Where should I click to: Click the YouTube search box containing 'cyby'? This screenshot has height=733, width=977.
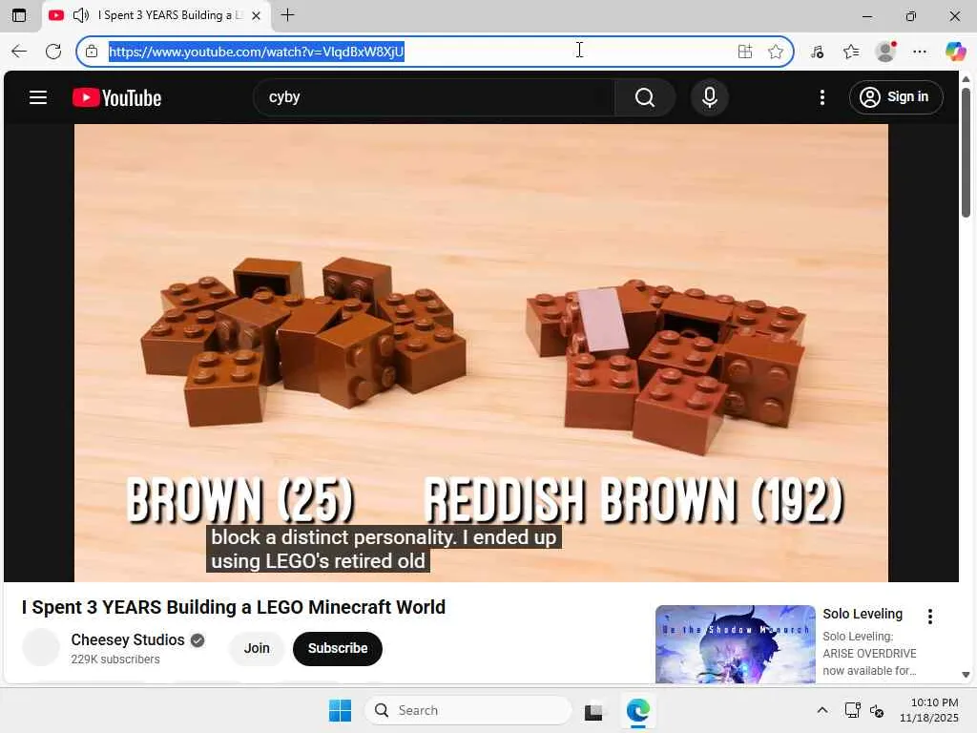click(x=434, y=97)
